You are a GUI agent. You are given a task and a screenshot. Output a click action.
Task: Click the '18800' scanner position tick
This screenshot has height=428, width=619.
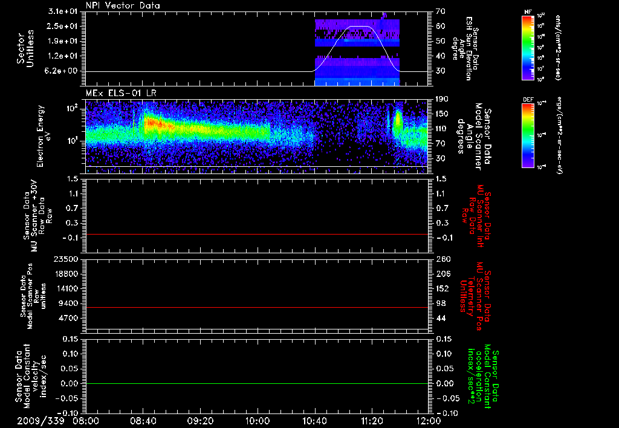click(66, 274)
